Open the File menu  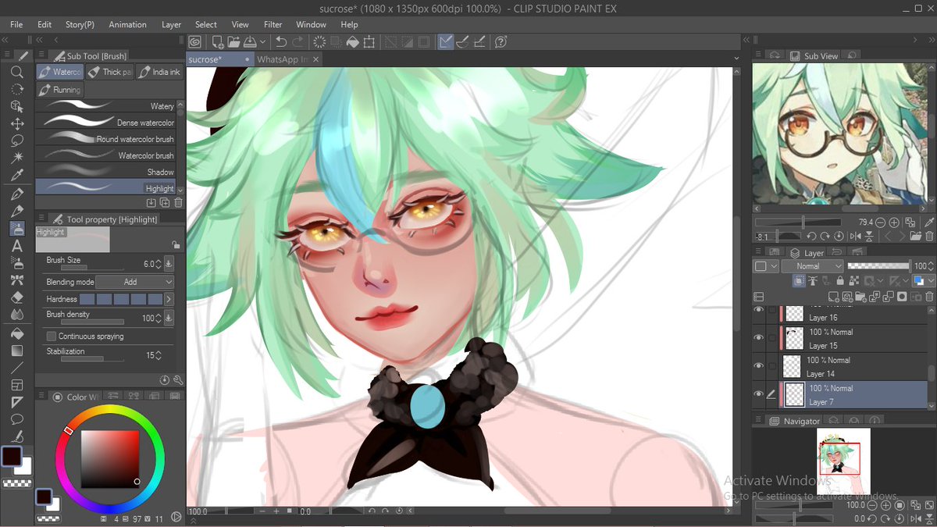point(16,24)
